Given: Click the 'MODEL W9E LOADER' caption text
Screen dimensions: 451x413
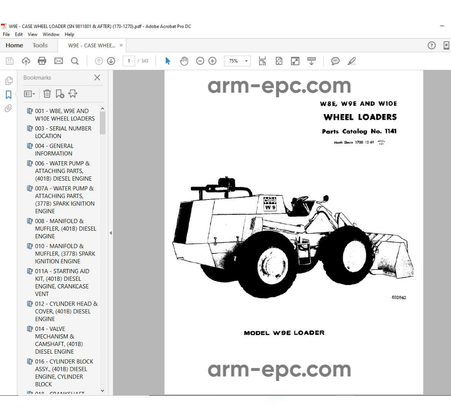Looking at the screenshot, I should [284, 333].
